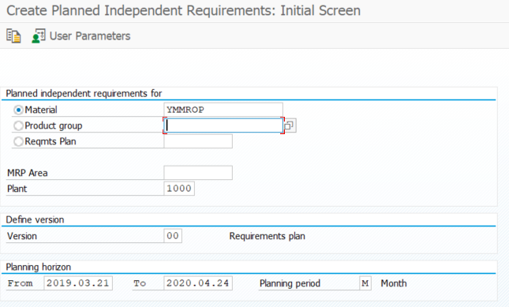
Task: Open User Parameters person icon
Action: 39,36
